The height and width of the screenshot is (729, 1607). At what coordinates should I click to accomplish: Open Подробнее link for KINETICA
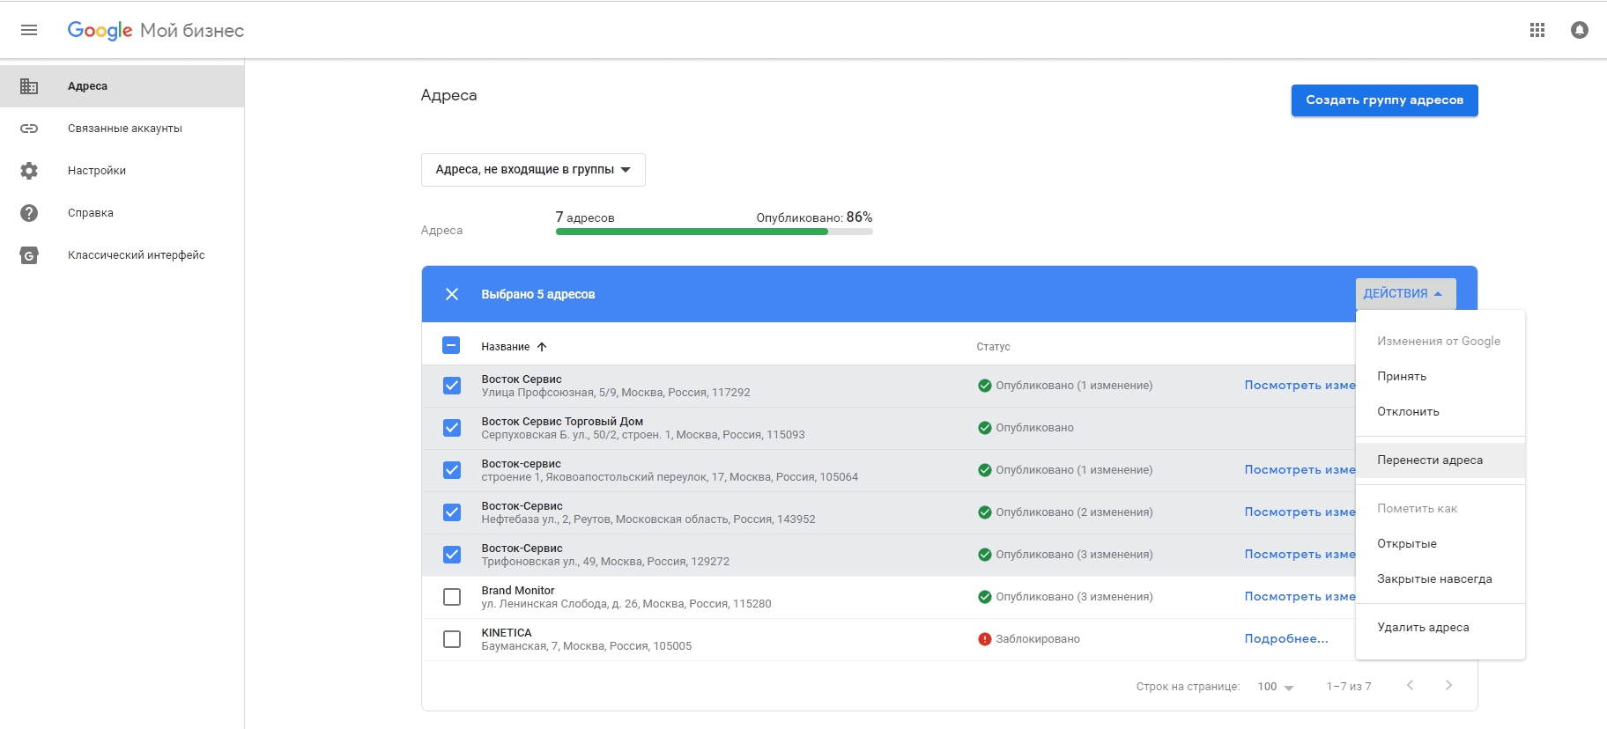[x=1285, y=639]
